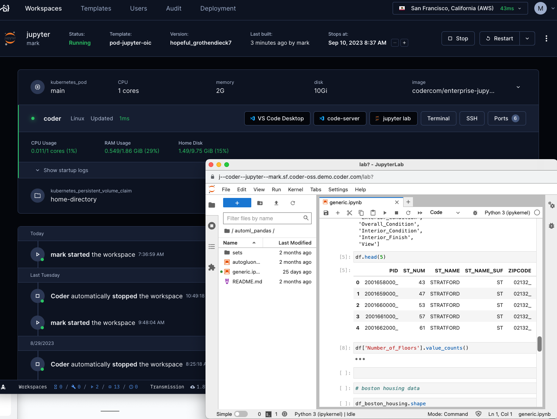557x419 pixels.
Task: Upload files using the upload icon
Action: pos(276,203)
